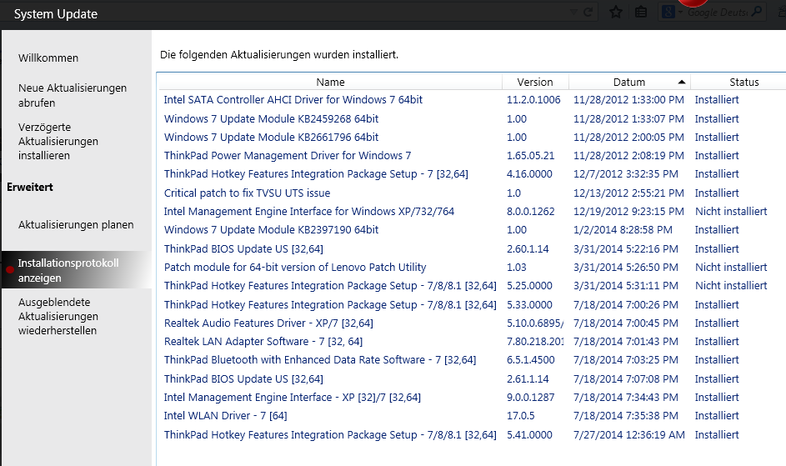The height and width of the screenshot is (466, 786).
Task: Click Installiert status of Intel WLAN Driver
Action: 717,415
